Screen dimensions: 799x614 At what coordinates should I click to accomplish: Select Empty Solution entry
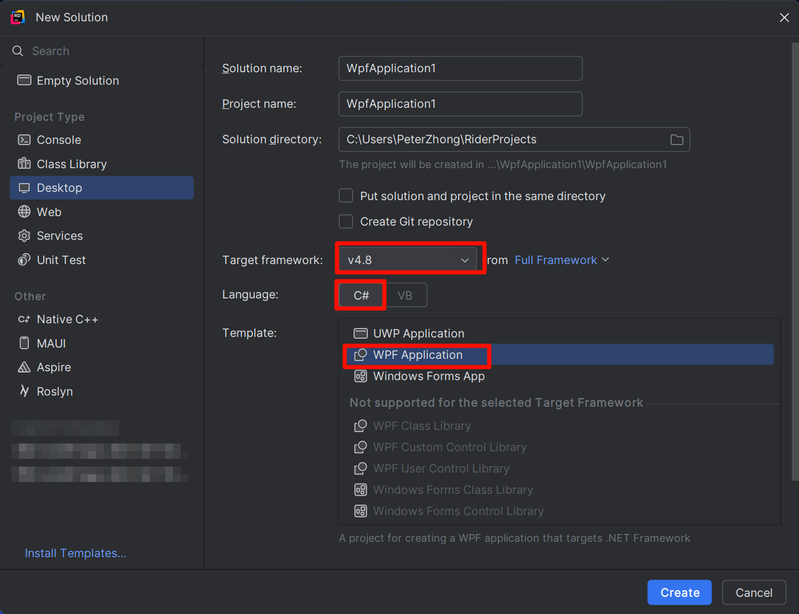click(102, 81)
